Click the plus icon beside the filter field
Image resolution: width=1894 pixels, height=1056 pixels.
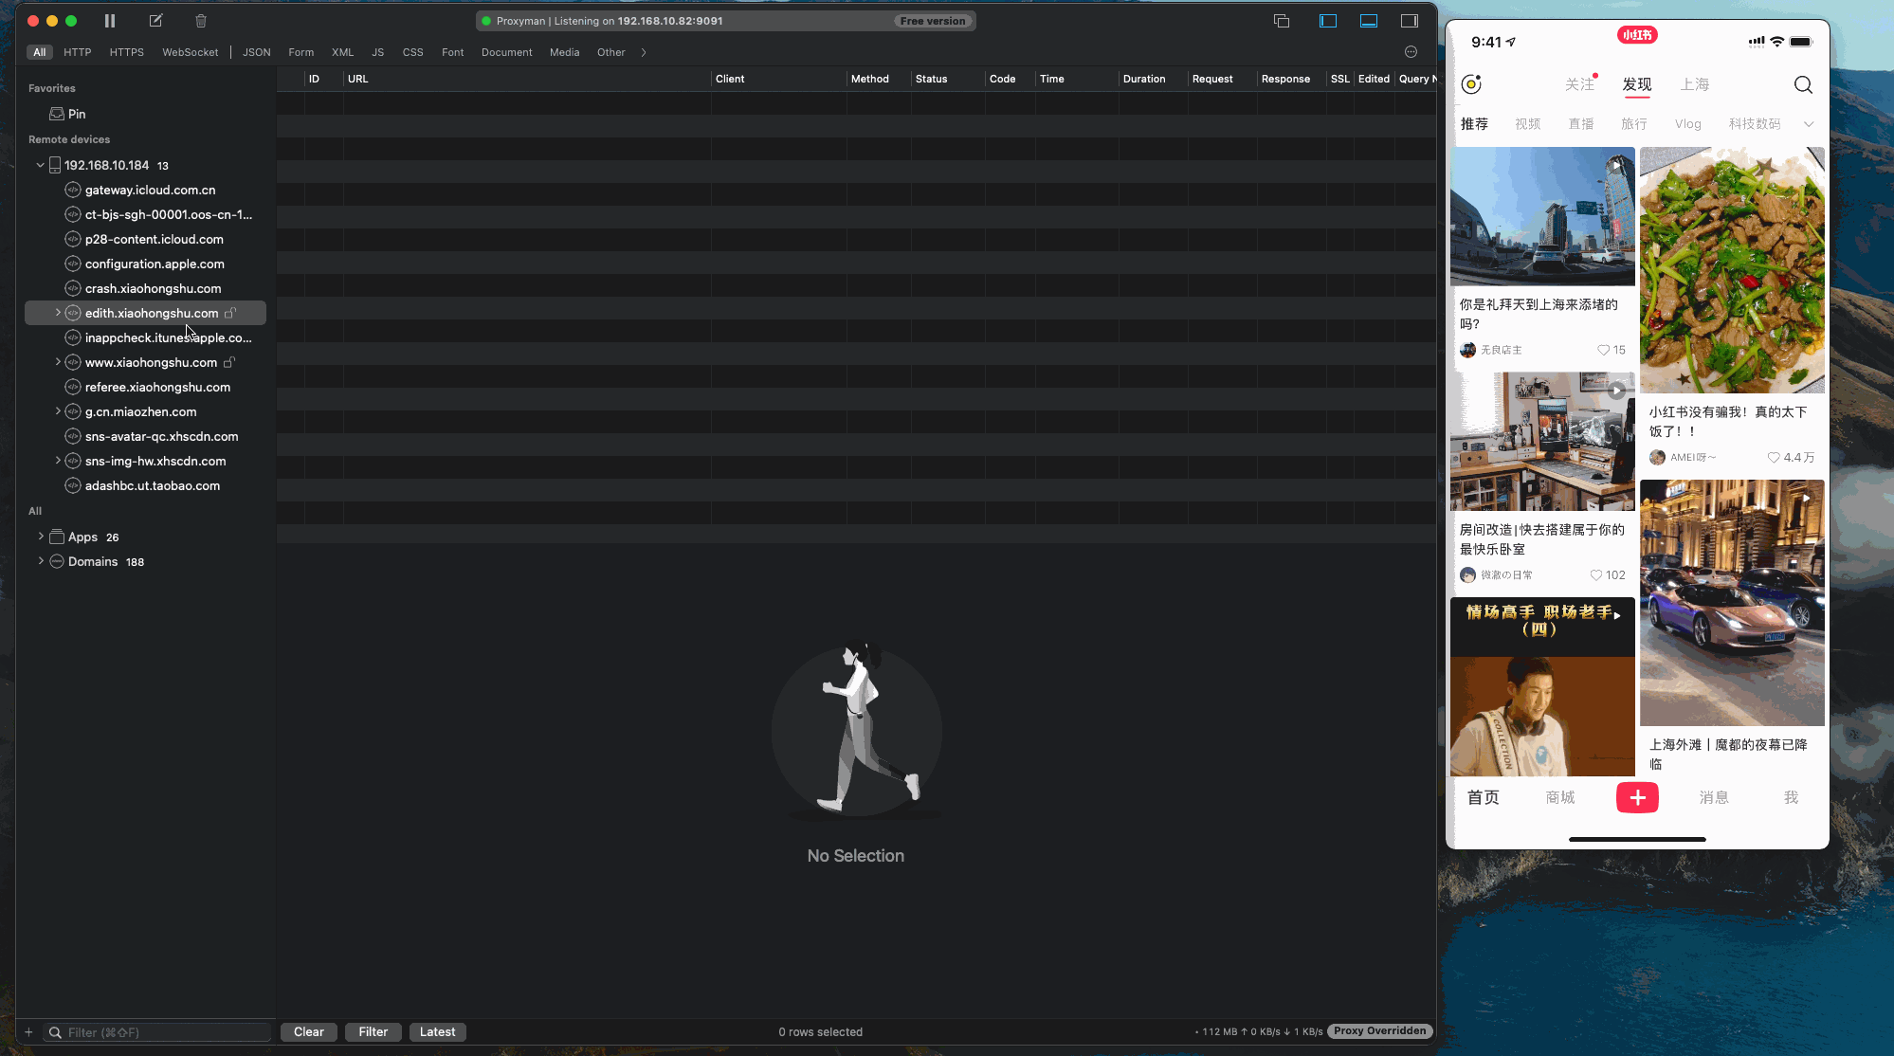coord(28,1032)
